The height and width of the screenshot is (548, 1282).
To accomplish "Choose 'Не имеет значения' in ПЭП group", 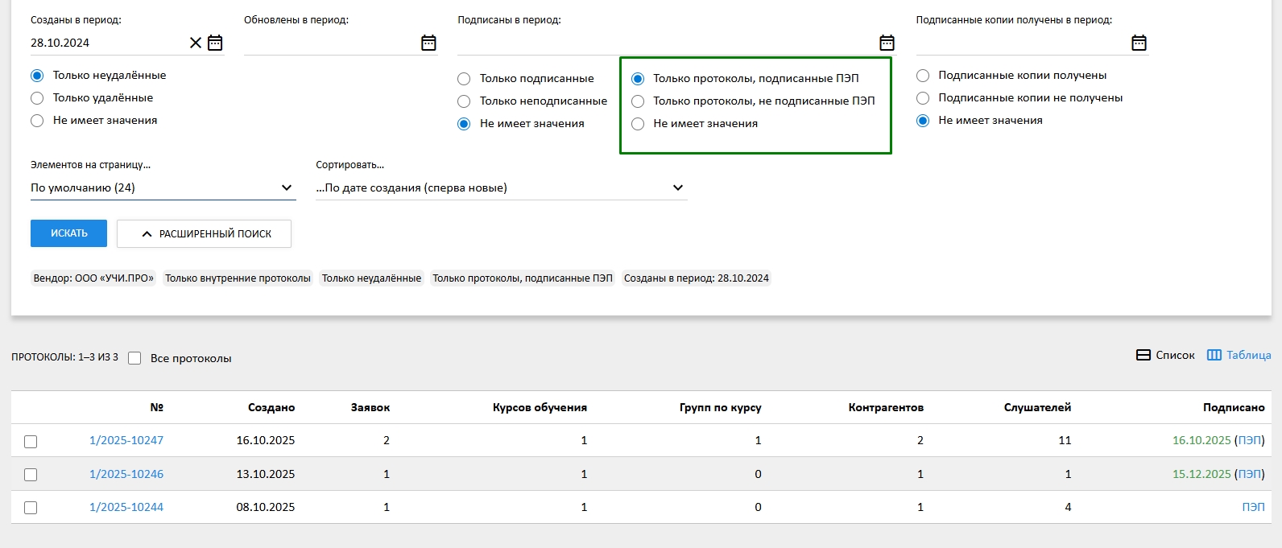I will tap(638, 124).
